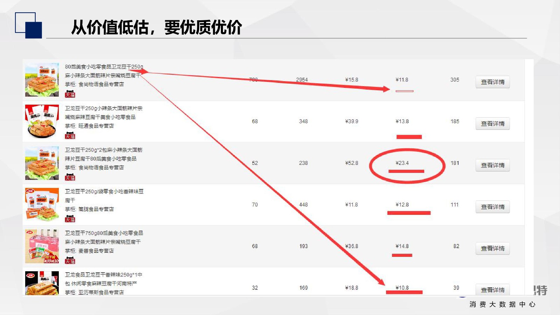Image resolution: width=560 pixels, height=315 pixels.
Task: Click 查看详情 button for ¥11.8 product row
Action: pyautogui.click(x=492, y=82)
